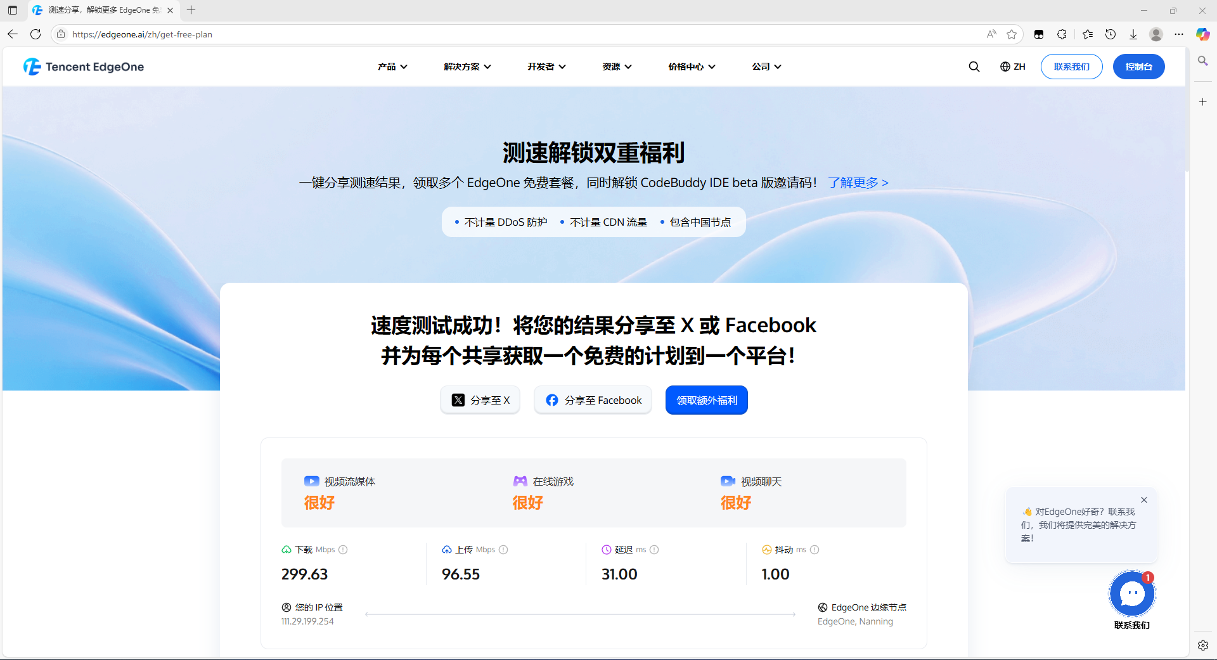Open browser downloads icon

pos(1133,34)
